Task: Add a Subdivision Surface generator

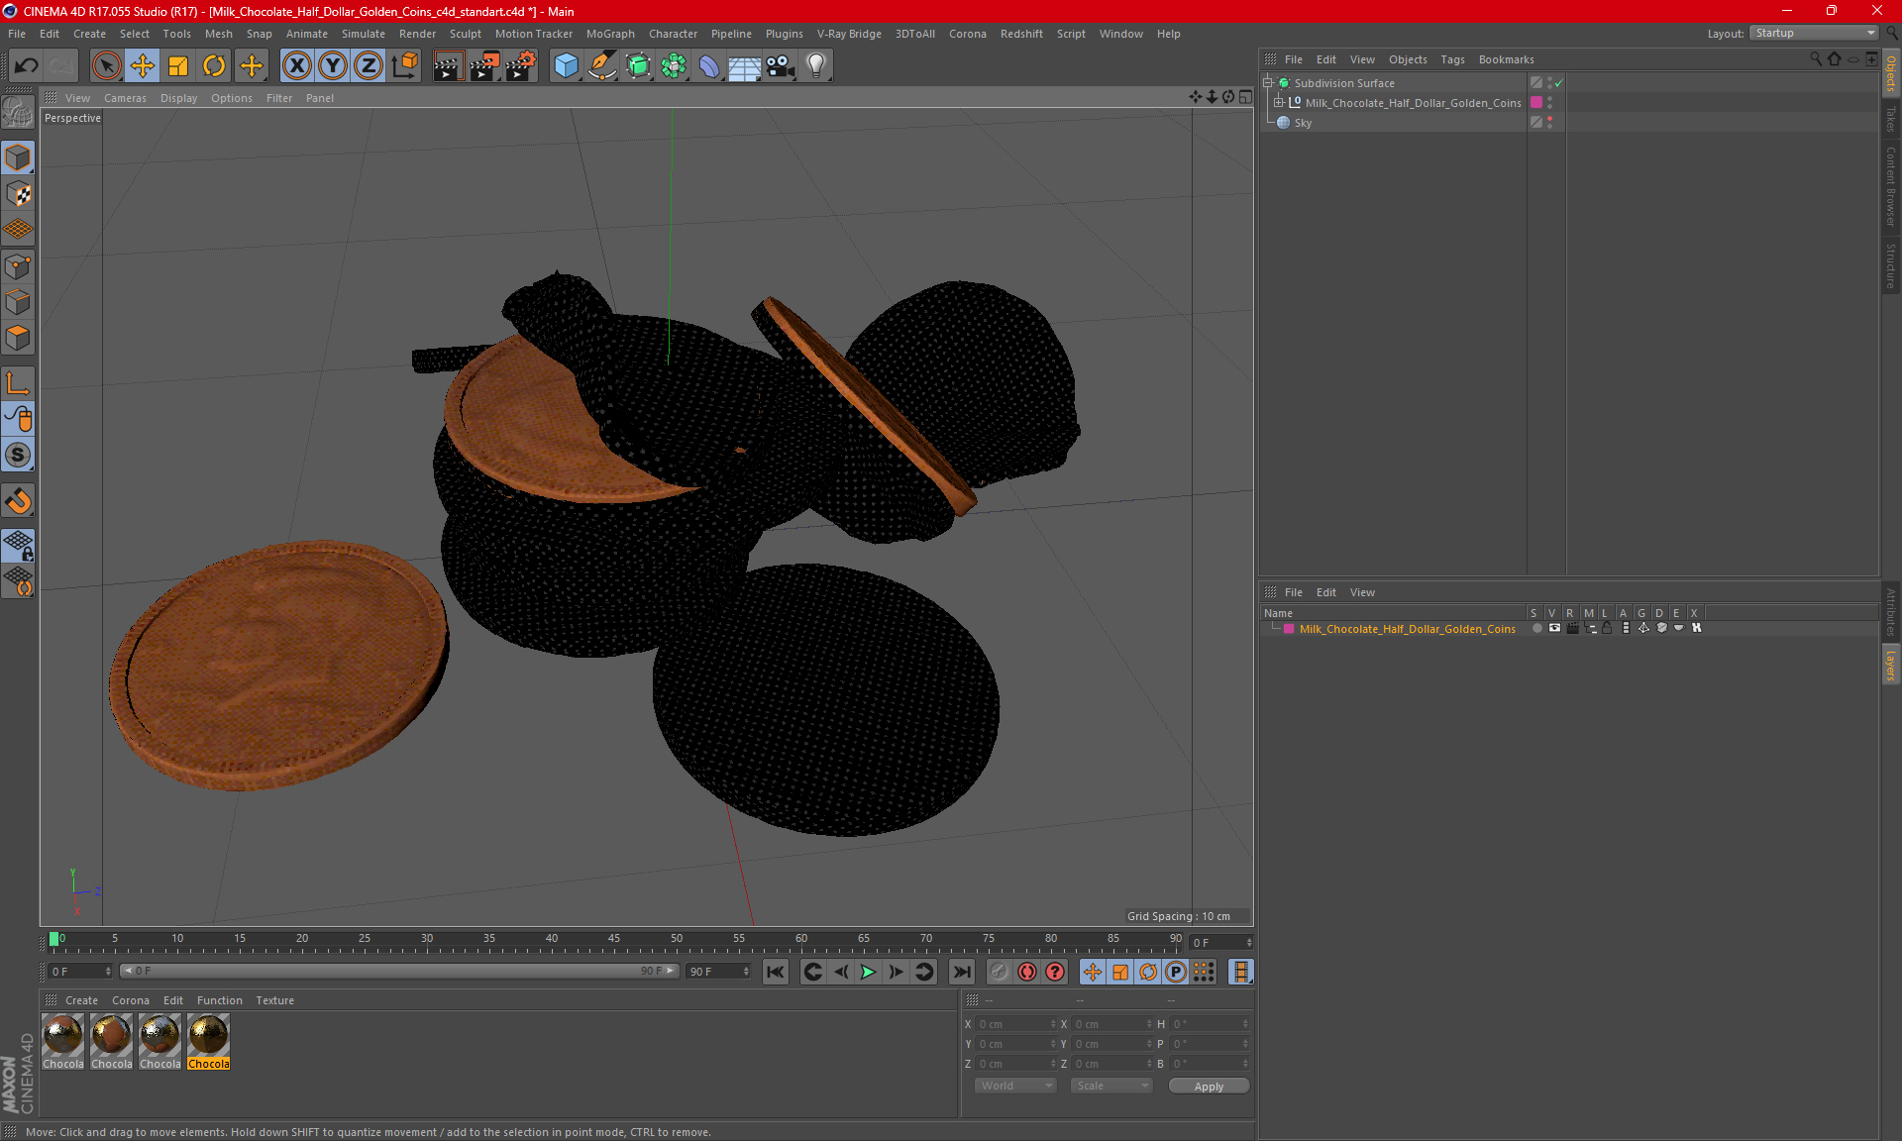Action: (x=638, y=65)
